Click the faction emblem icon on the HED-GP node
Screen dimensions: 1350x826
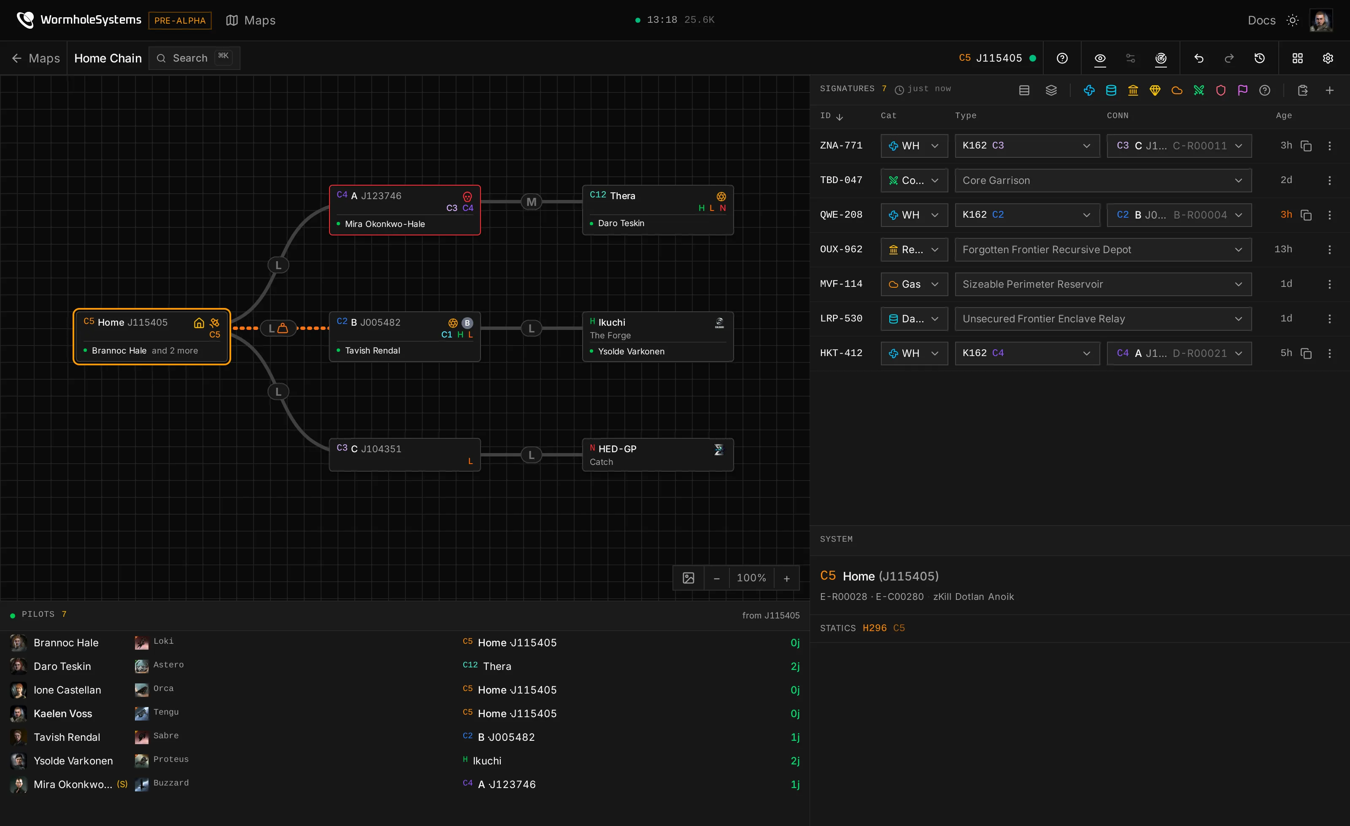point(719,449)
